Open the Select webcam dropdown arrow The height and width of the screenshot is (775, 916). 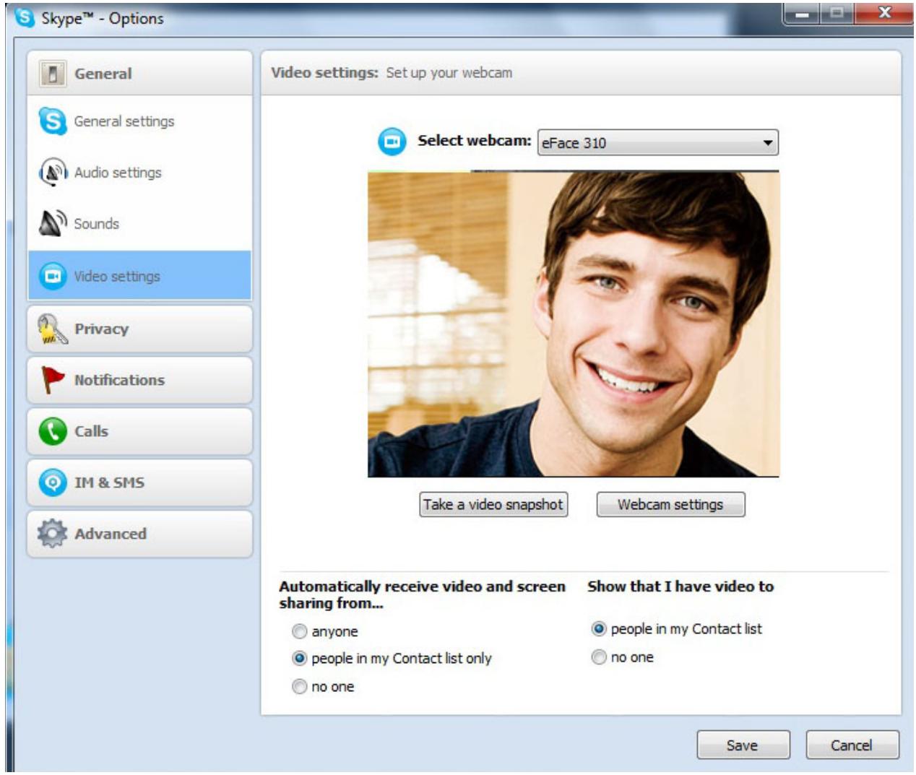(768, 143)
